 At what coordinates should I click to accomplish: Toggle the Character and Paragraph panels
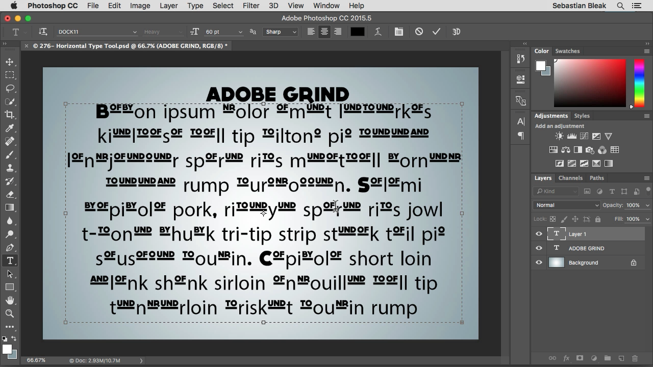399,32
